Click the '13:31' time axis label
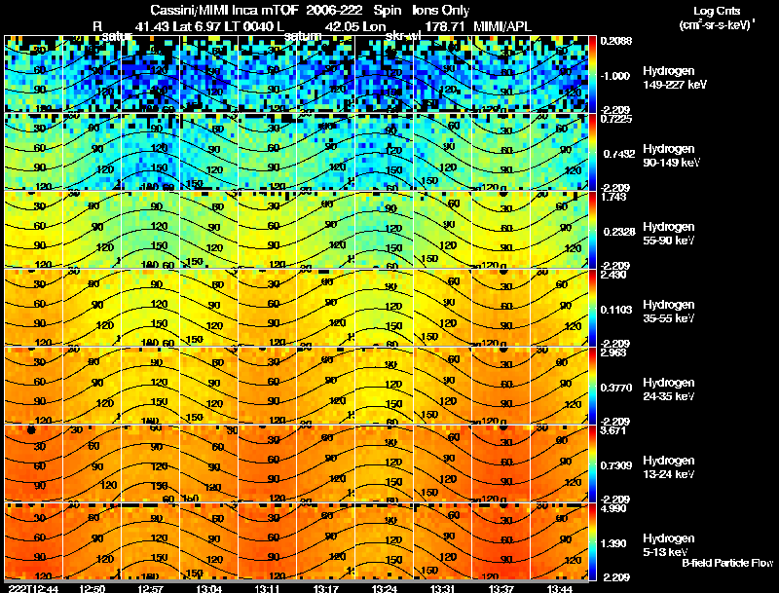 [x=443, y=589]
